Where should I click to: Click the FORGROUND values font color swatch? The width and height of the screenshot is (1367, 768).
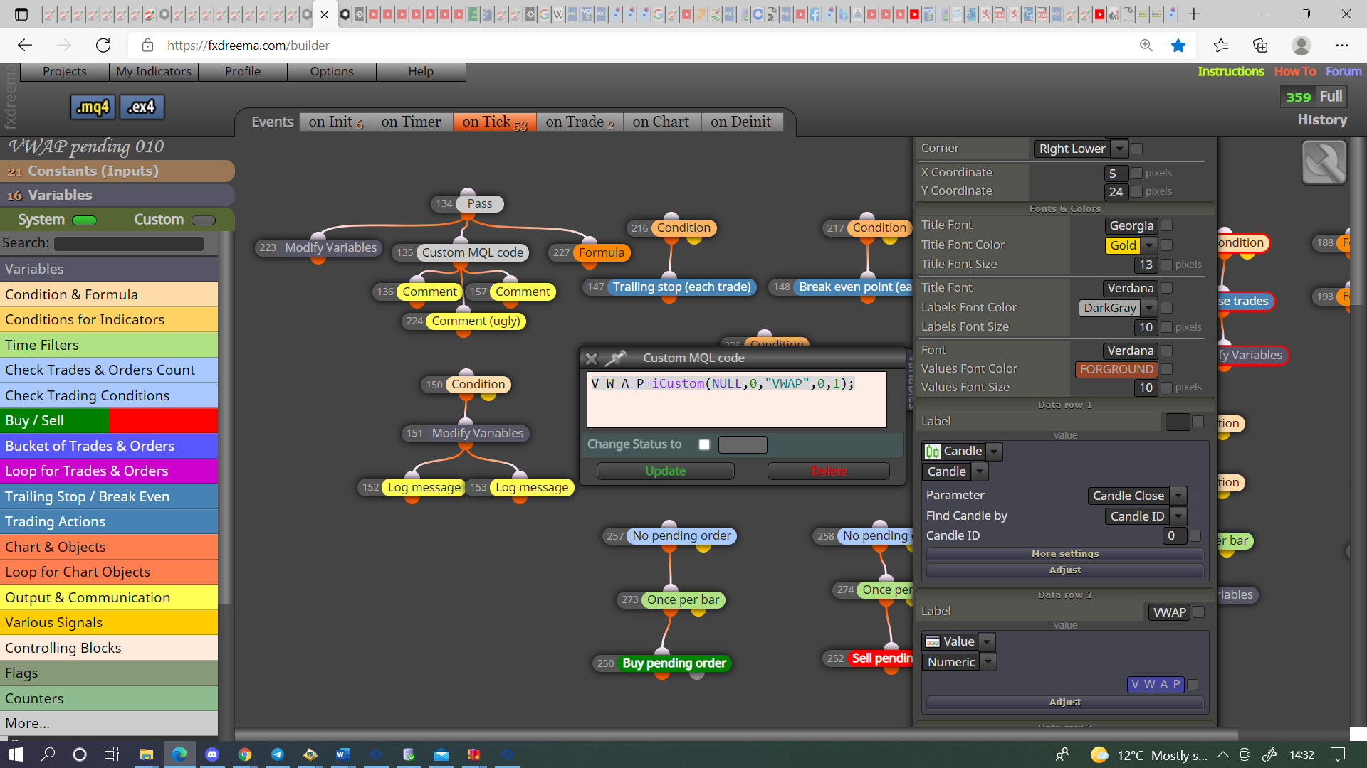point(1116,369)
